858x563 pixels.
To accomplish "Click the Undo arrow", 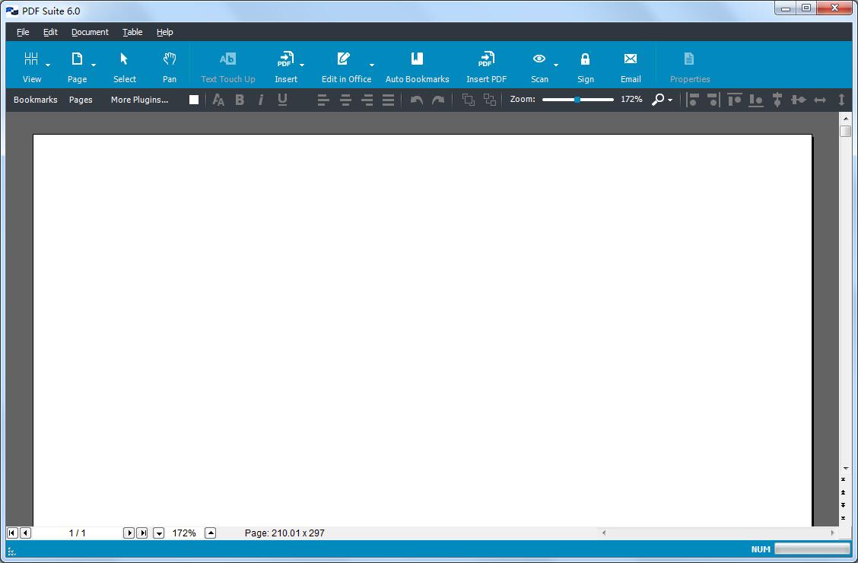I will coord(417,100).
